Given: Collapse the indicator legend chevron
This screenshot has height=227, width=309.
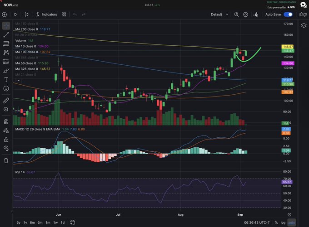Looking at the screenshot, I should click(19, 81).
